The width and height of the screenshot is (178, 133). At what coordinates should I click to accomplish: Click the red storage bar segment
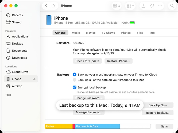click(x=74, y=126)
